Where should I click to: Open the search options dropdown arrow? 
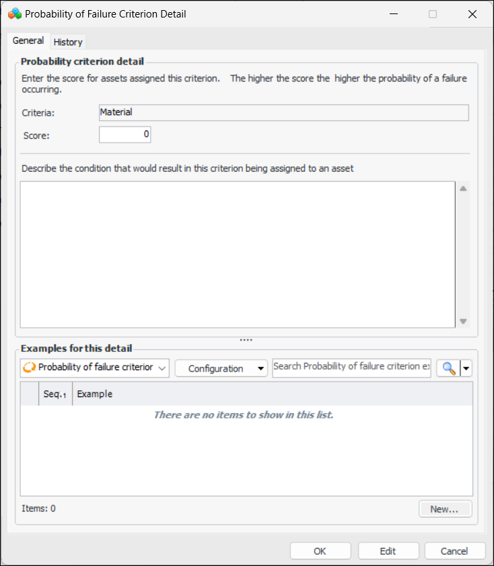pos(466,368)
